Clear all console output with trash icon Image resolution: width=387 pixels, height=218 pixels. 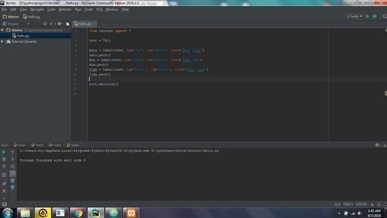[12, 188]
